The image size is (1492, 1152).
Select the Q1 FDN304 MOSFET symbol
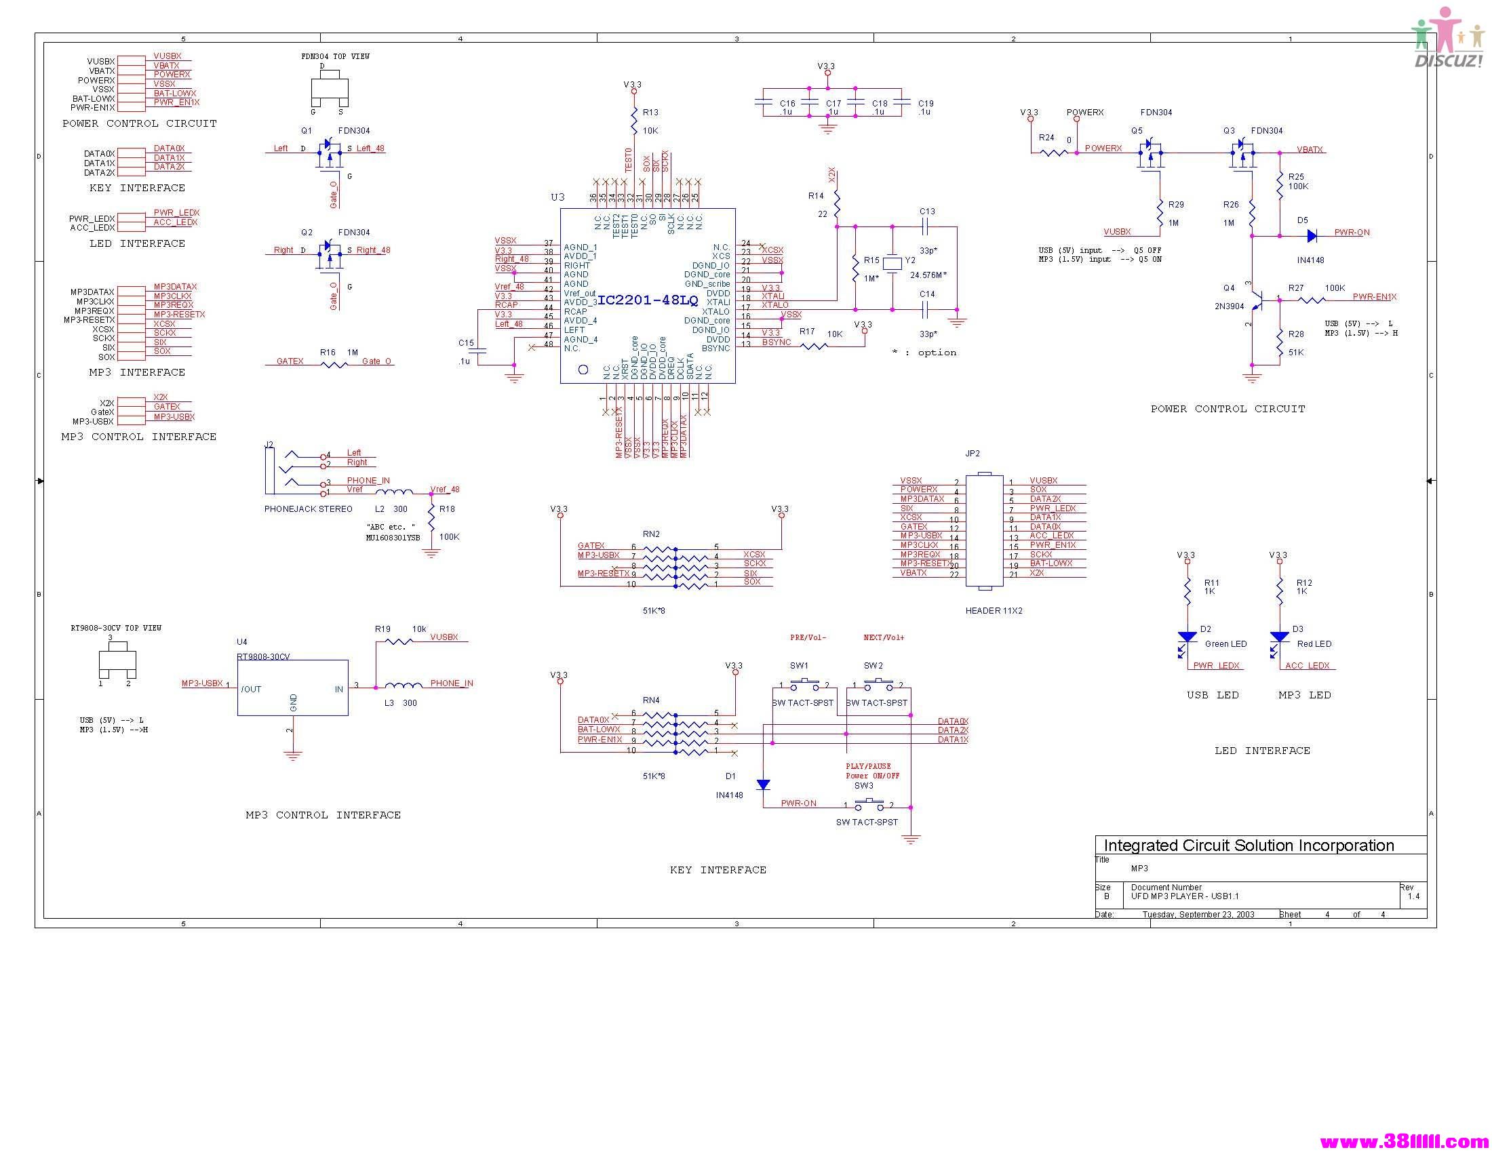[x=330, y=156]
